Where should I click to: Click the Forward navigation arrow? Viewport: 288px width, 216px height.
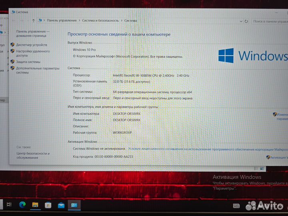[22, 20]
